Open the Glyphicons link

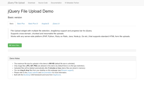tap(57, 75)
